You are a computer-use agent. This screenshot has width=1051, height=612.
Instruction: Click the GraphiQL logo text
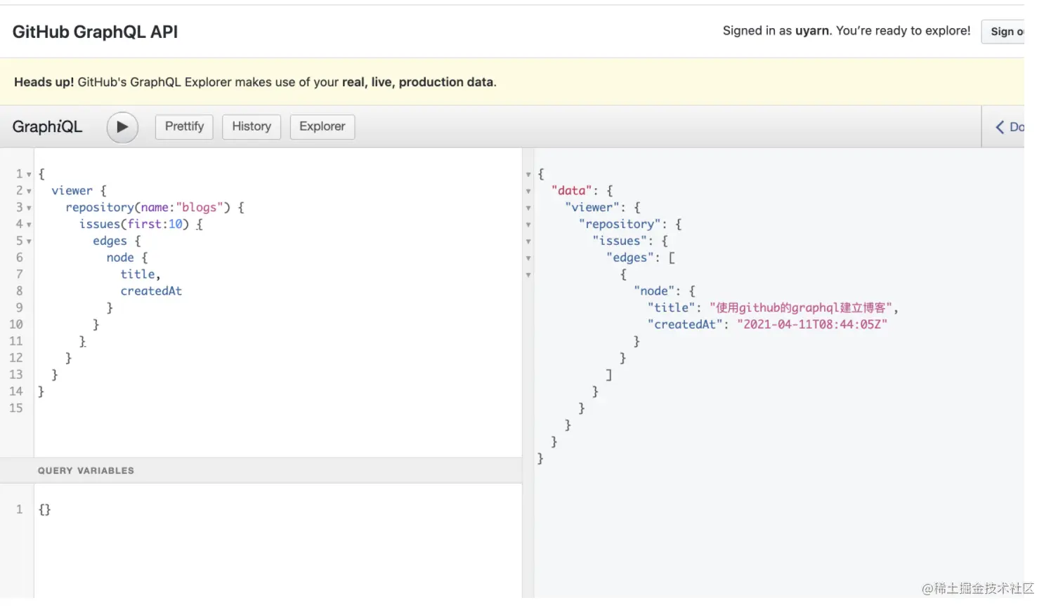[x=47, y=127]
